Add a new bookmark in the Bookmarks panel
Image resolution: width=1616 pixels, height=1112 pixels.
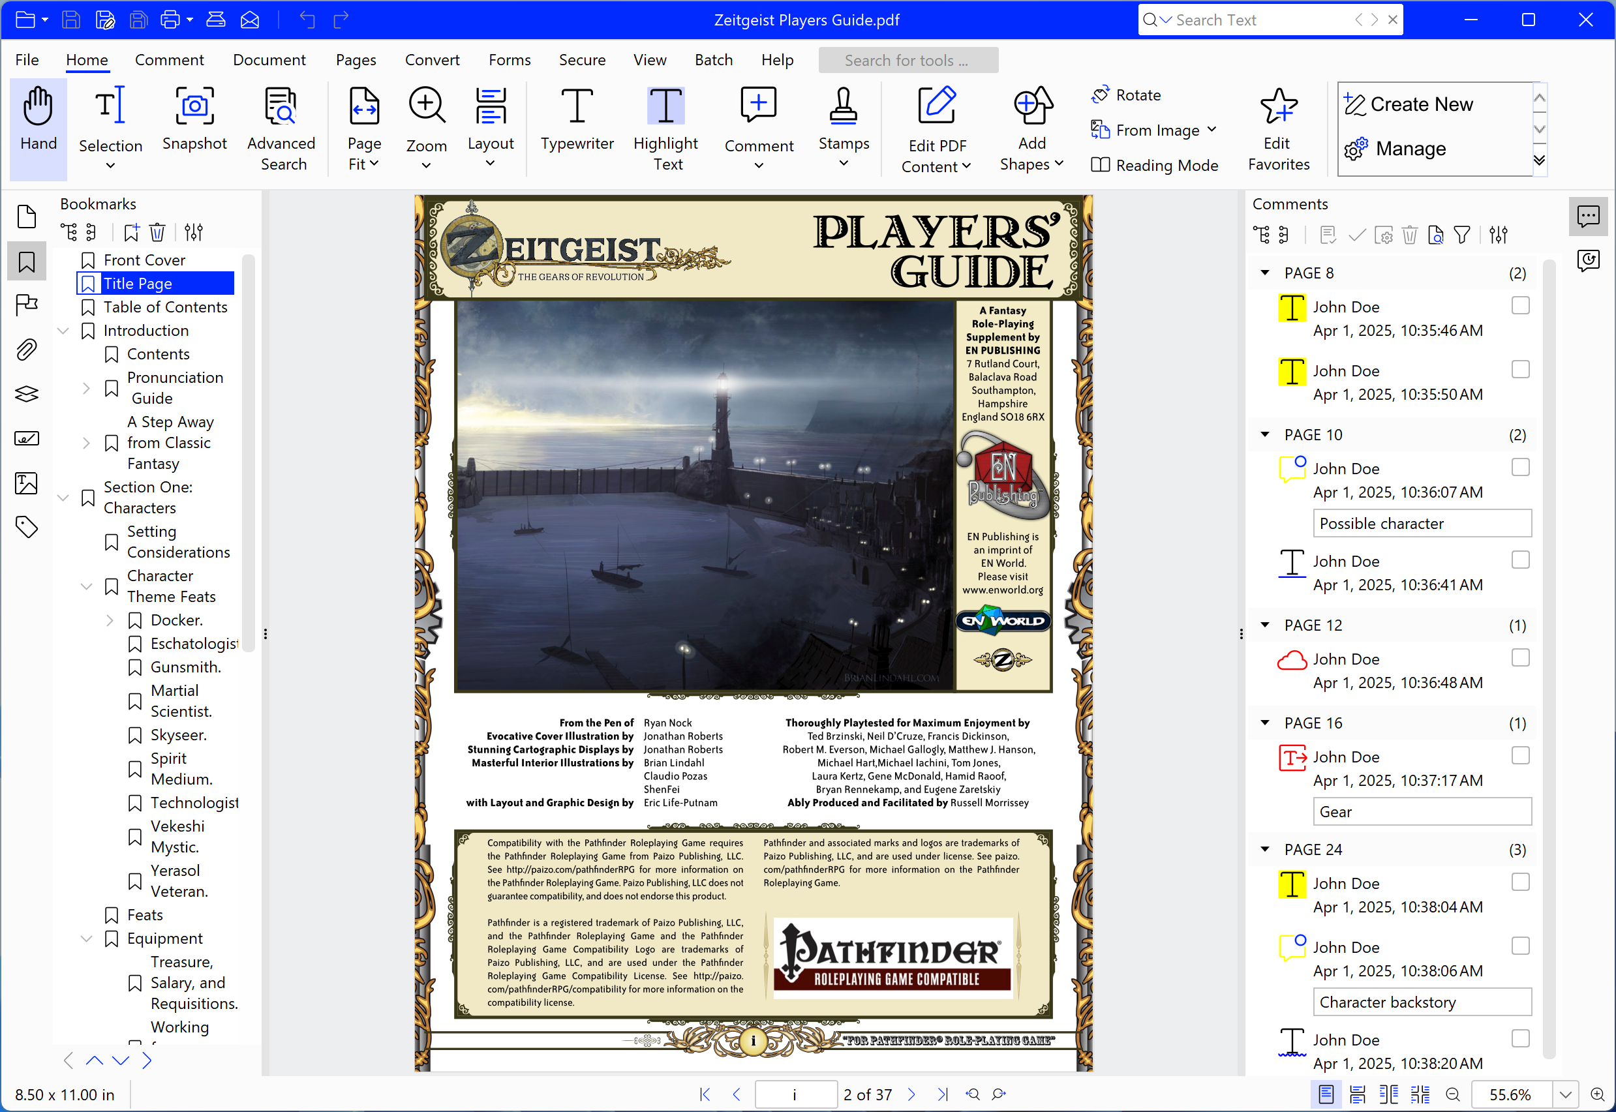click(x=130, y=232)
